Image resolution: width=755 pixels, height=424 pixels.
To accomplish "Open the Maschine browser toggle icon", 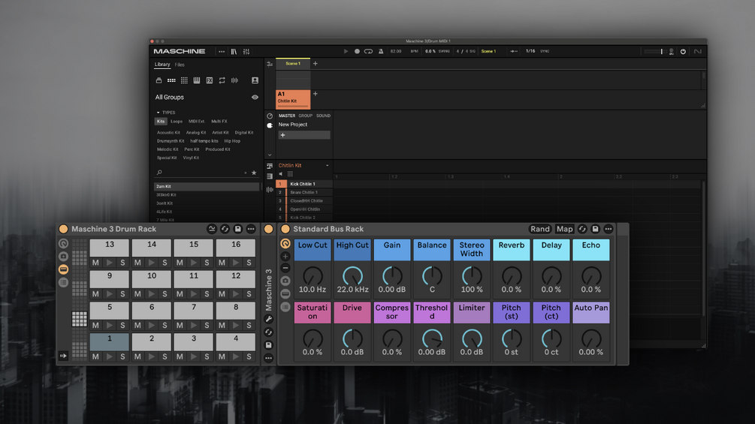I will click(x=234, y=52).
